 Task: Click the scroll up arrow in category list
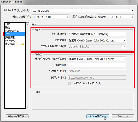27,24
